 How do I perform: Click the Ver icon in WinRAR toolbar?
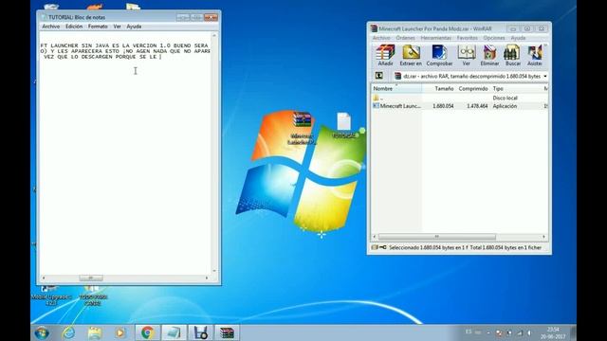pyautogui.click(x=466, y=55)
